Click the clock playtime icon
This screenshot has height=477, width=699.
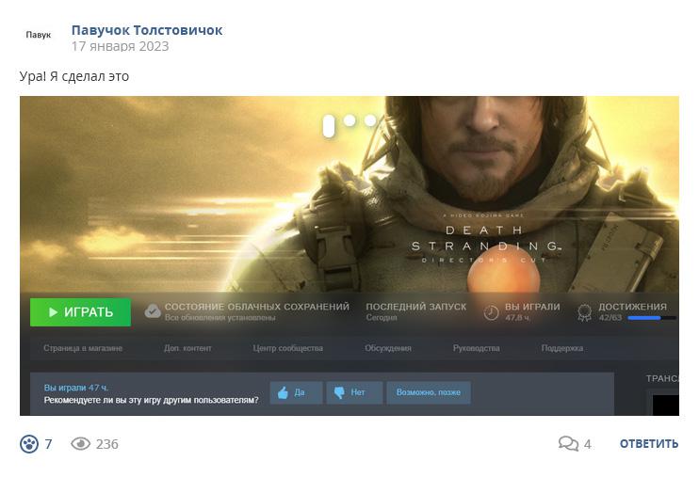tap(491, 312)
